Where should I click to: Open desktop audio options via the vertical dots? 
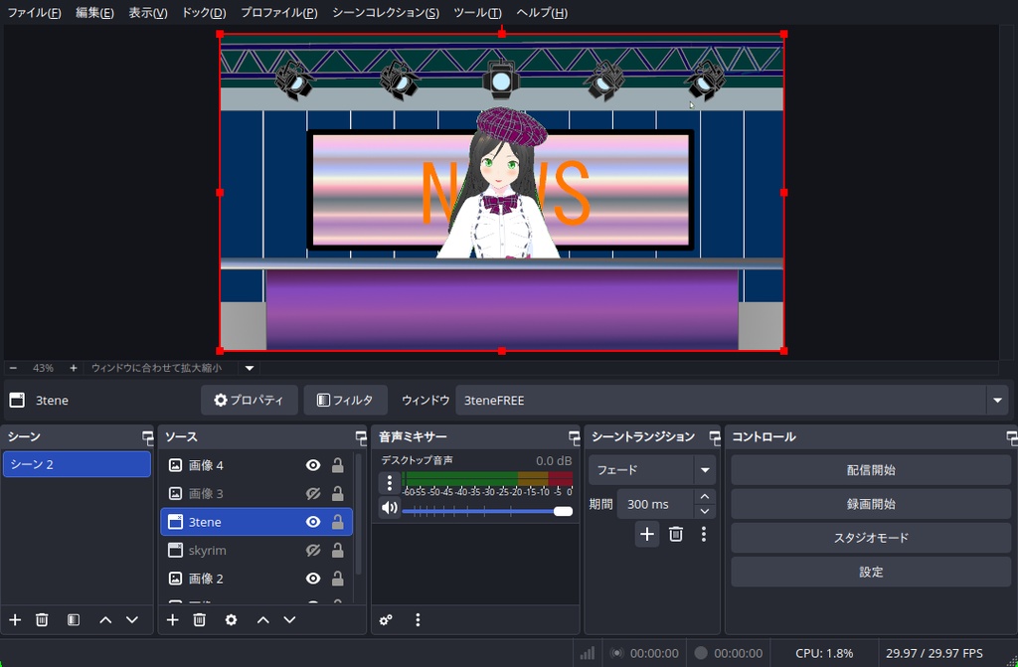point(391,484)
